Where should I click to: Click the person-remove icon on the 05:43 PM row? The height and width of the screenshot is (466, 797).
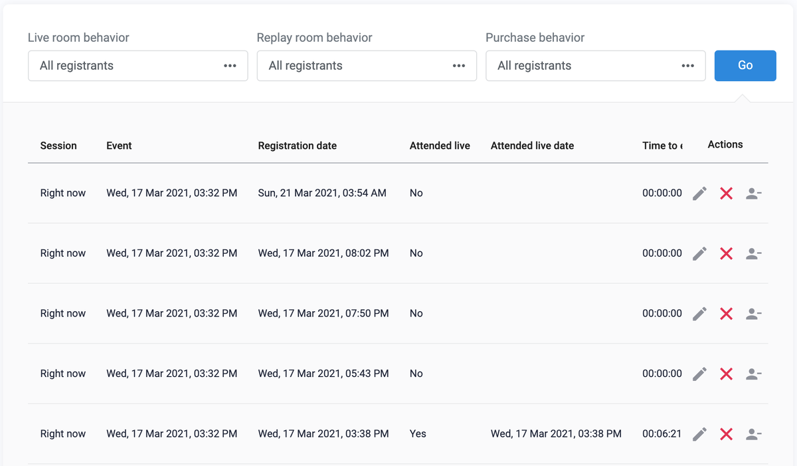click(753, 374)
